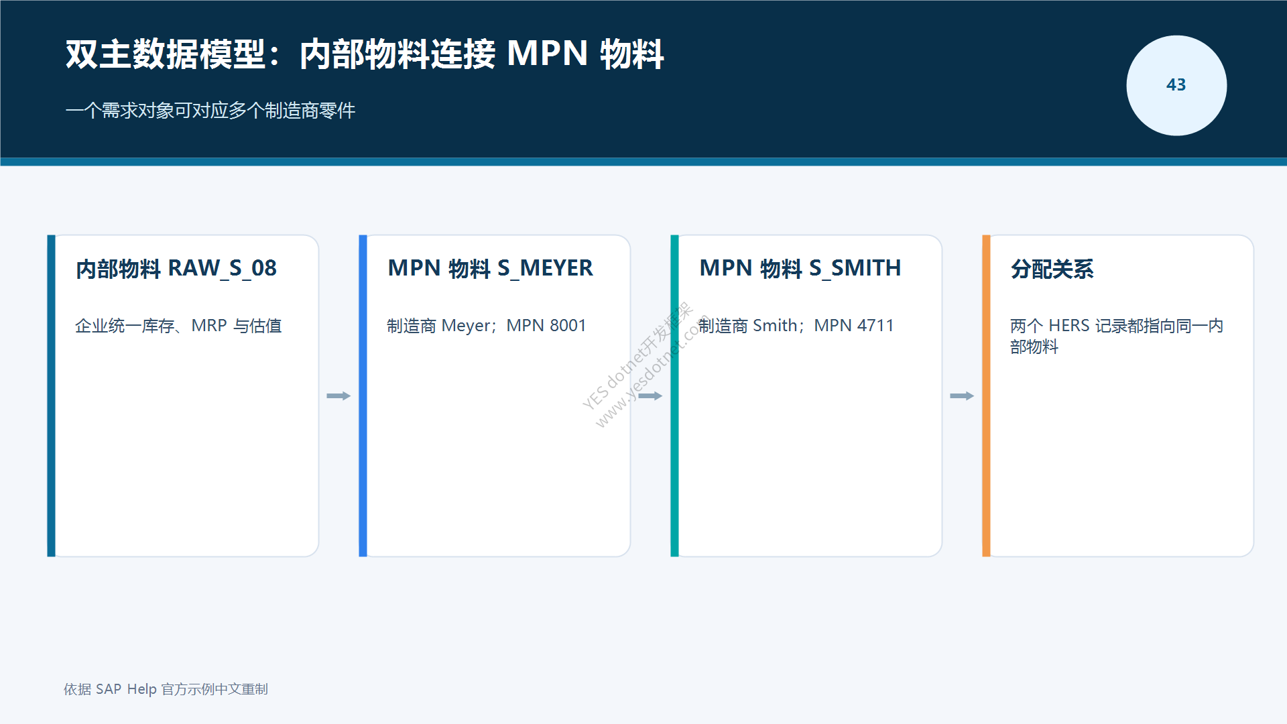
Task: Click the slide title 双主数据模型：内部物料连接 MPN 物料
Action: tap(365, 54)
